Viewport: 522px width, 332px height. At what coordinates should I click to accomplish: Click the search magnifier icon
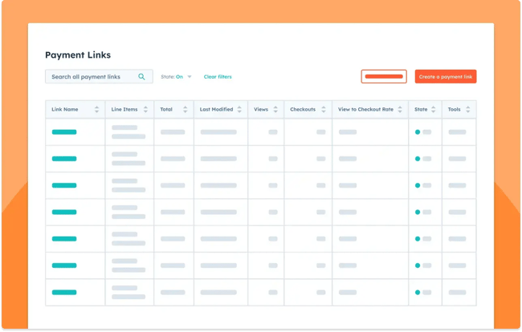pos(142,77)
